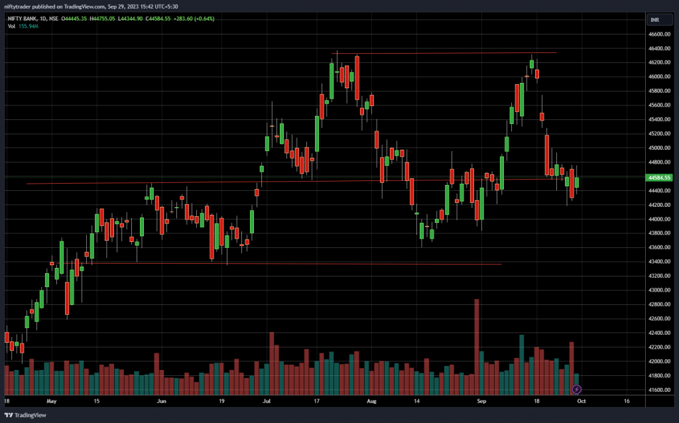Select the low value L44344.90

click(130, 19)
